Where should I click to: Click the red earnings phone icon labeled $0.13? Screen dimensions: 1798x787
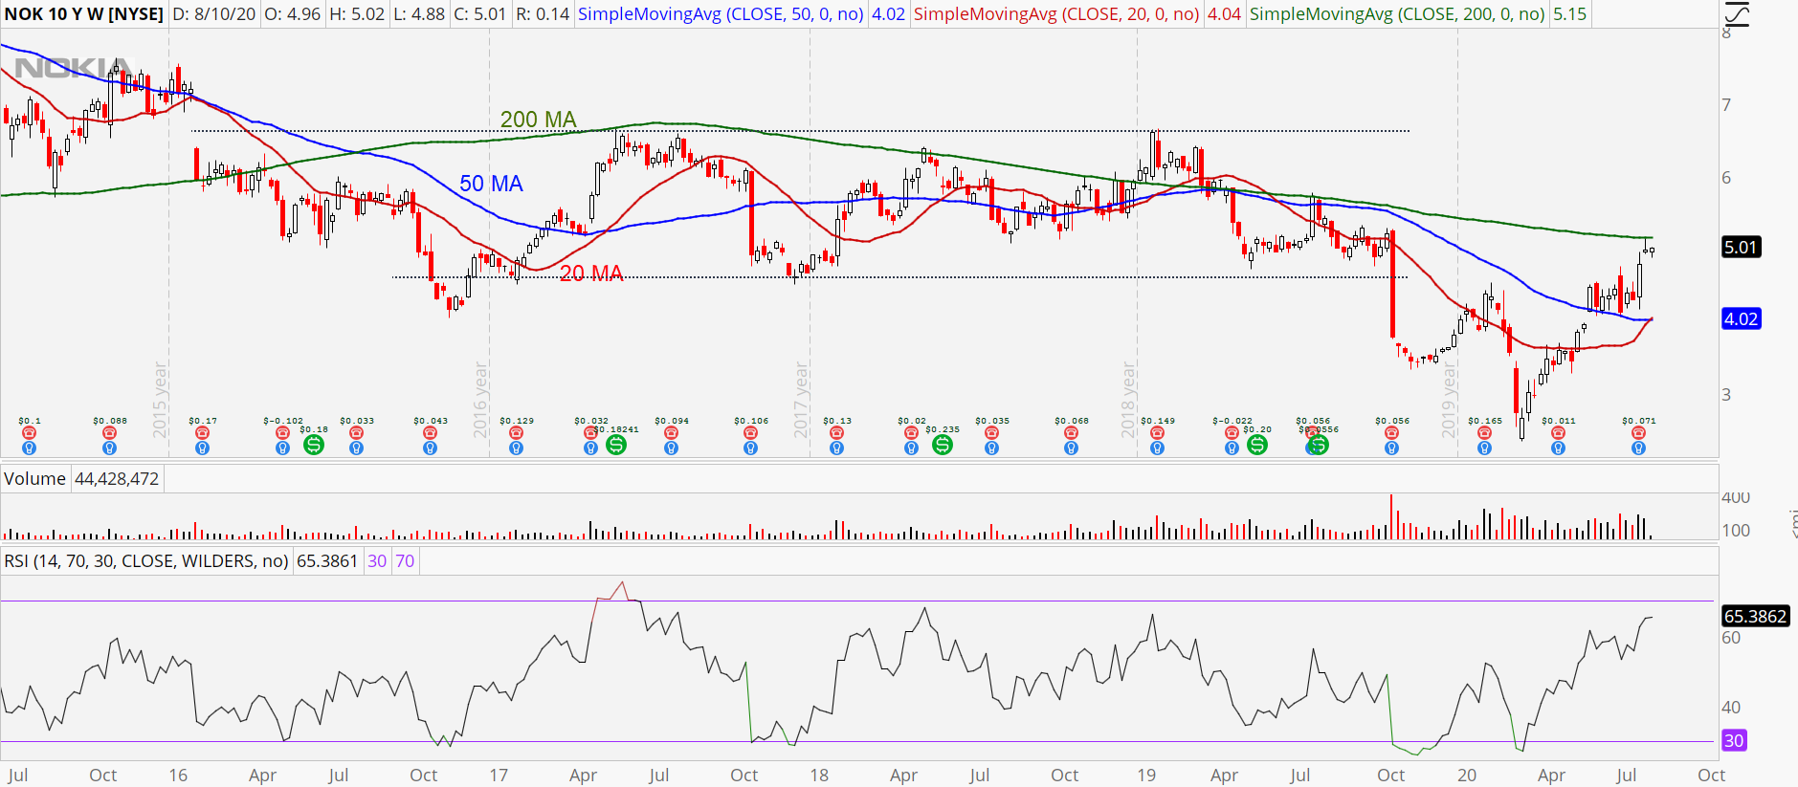[x=836, y=433]
